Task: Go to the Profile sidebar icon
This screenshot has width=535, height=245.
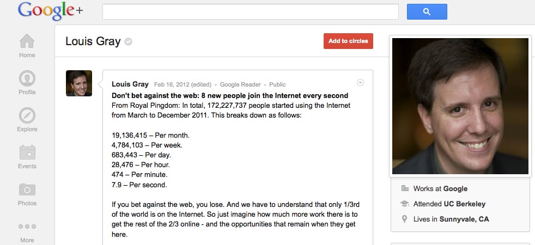Action: (27, 79)
